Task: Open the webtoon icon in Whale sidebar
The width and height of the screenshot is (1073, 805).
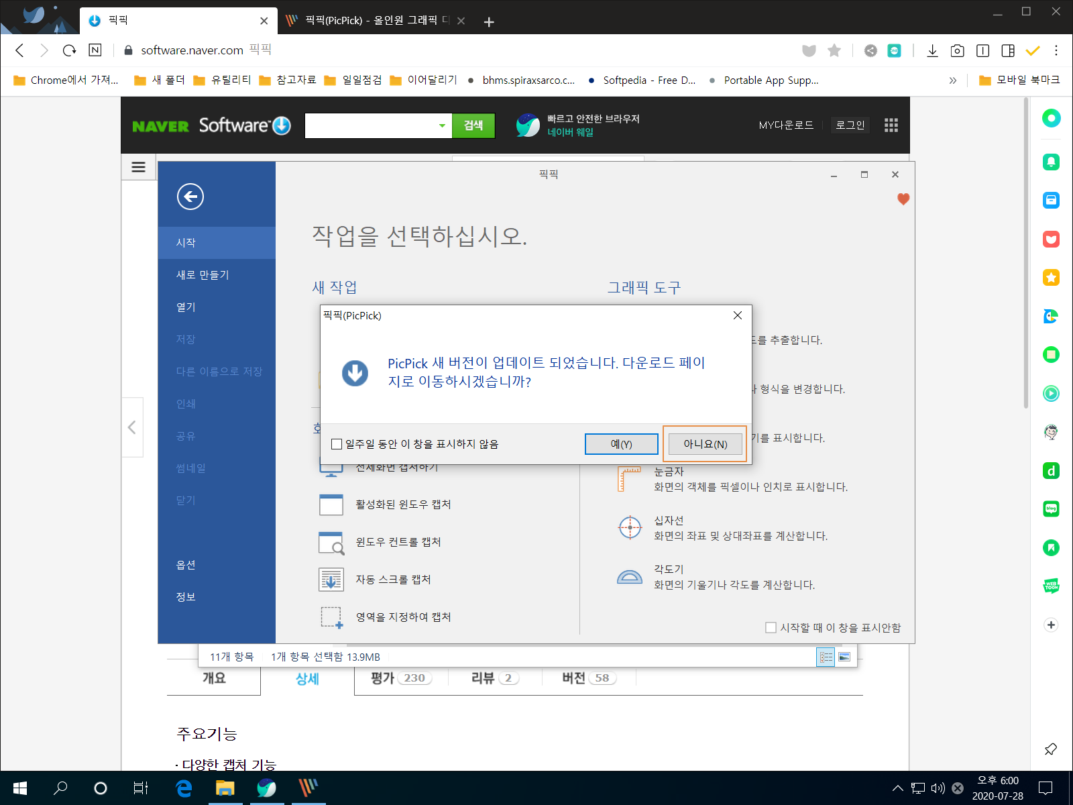Action: (x=1051, y=586)
